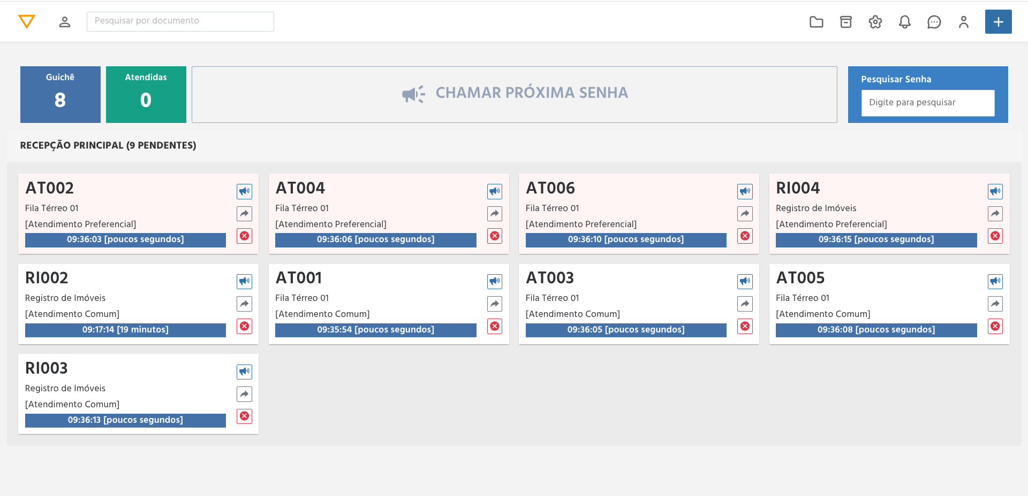Click the blue plus button in the top bar
The height and width of the screenshot is (496, 1028).
pyautogui.click(x=999, y=22)
